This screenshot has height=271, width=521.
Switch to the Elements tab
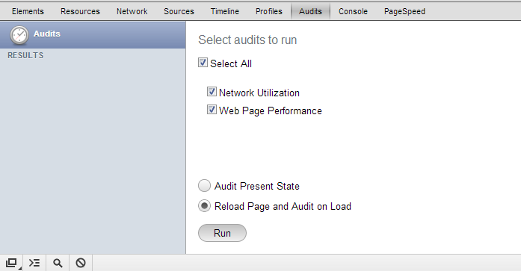click(28, 11)
